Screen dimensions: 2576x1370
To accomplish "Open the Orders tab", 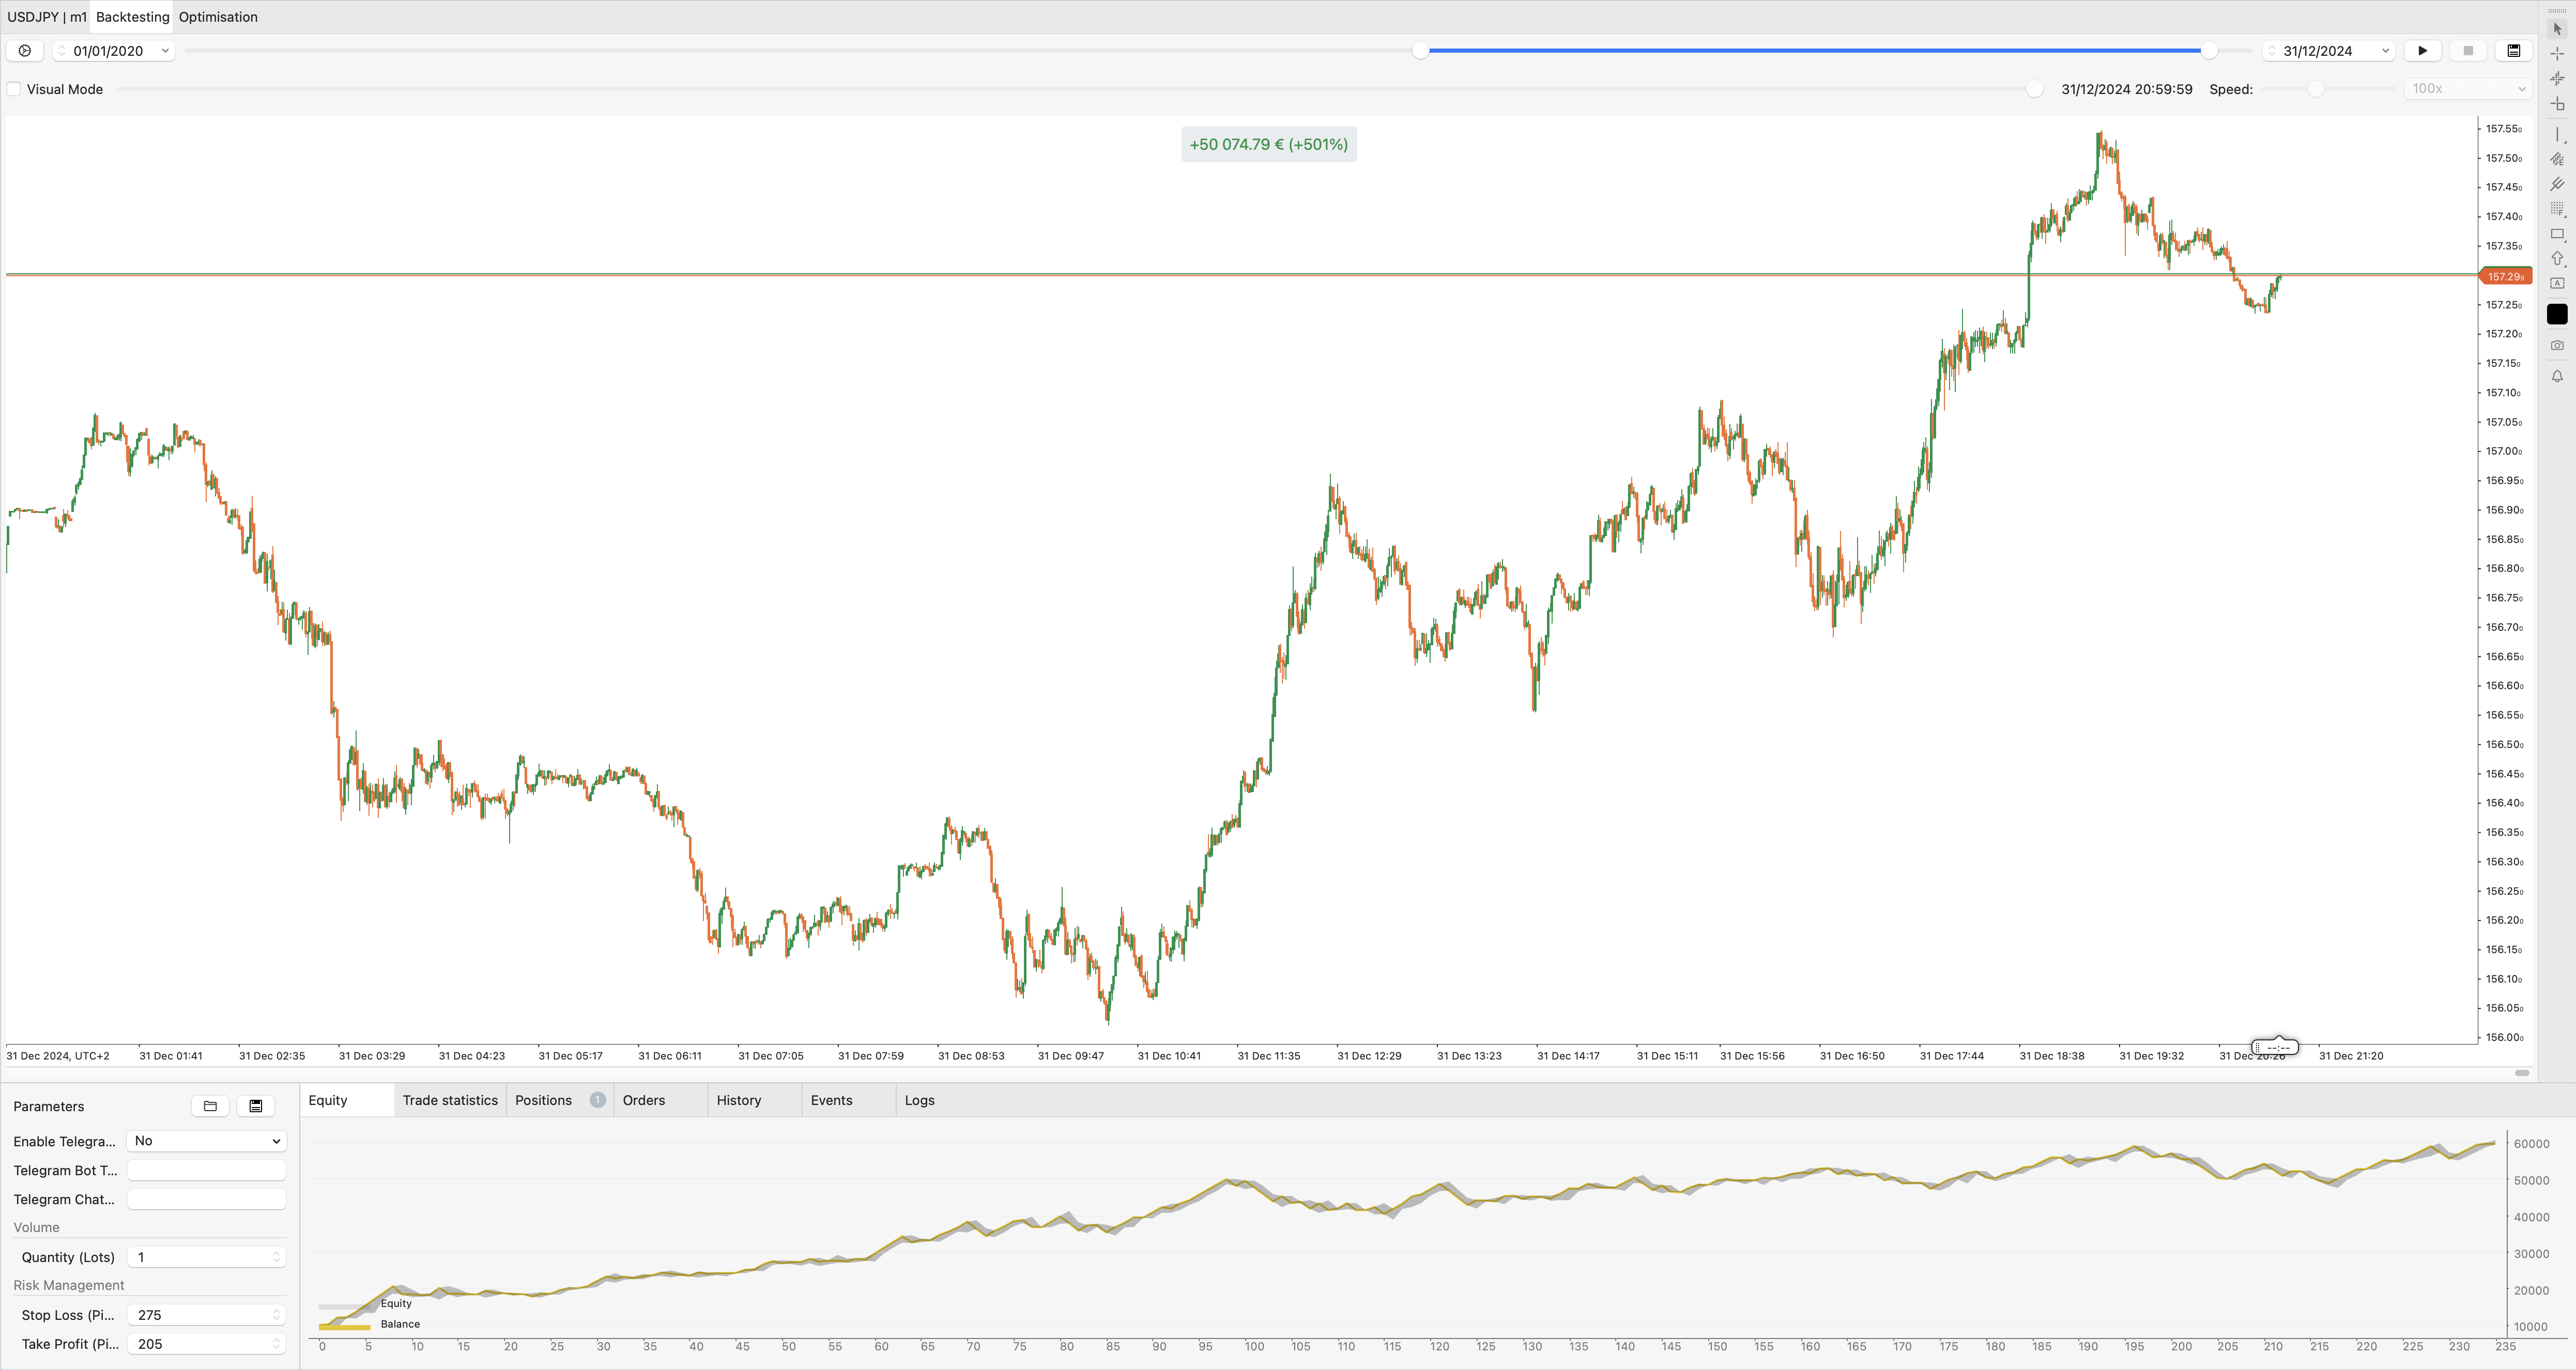I will [661, 1100].
